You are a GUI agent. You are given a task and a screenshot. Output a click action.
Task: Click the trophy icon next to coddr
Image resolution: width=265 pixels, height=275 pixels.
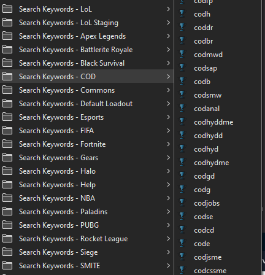[182, 28]
